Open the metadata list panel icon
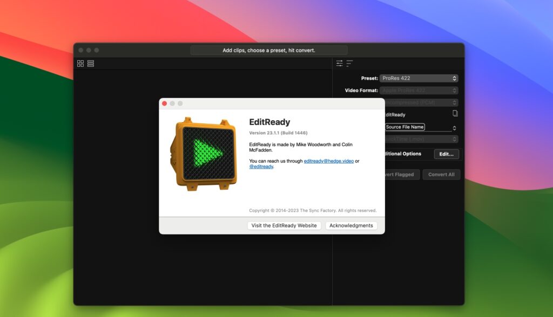 (x=349, y=63)
